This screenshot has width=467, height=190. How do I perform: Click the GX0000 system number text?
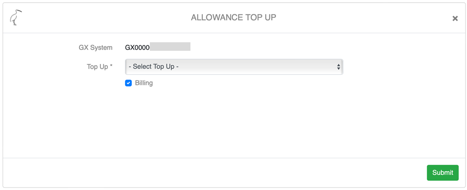click(x=137, y=47)
